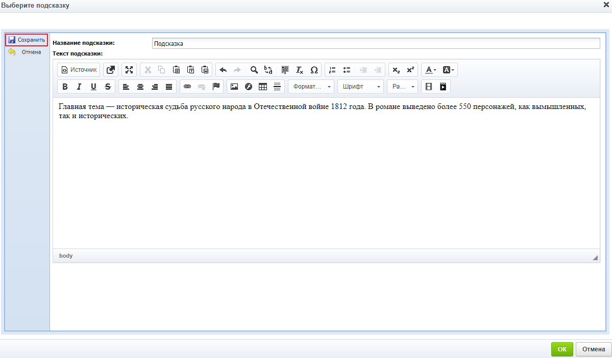This screenshot has width=612, height=358.
Task: Toggle italic formatting
Action: [79, 87]
